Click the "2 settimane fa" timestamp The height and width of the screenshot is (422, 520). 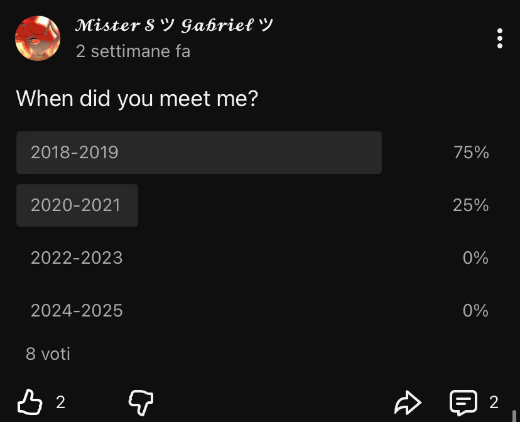pyautogui.click(x=133, y=51)
